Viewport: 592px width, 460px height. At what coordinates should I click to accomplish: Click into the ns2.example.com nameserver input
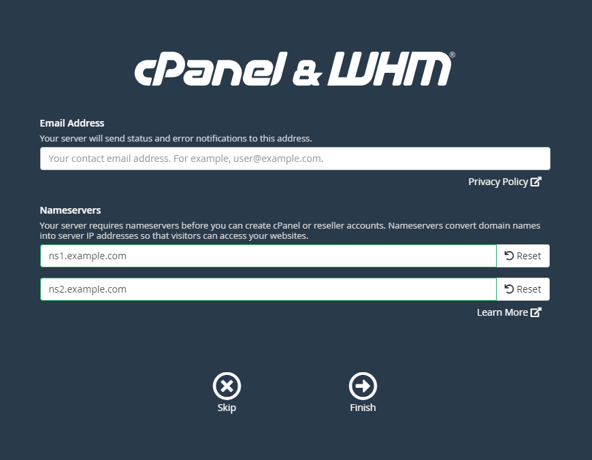coord(268,289)
